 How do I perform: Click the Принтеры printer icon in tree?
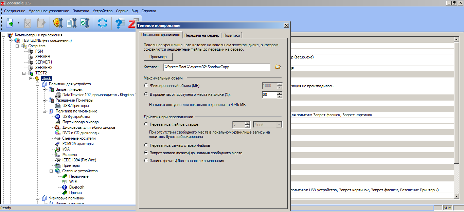coord(58,165)
